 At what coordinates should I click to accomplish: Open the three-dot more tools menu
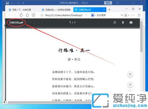[x=133, y=15]
